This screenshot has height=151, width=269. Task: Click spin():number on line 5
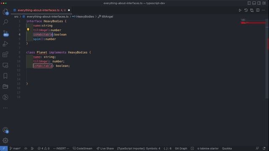point(45,39)
